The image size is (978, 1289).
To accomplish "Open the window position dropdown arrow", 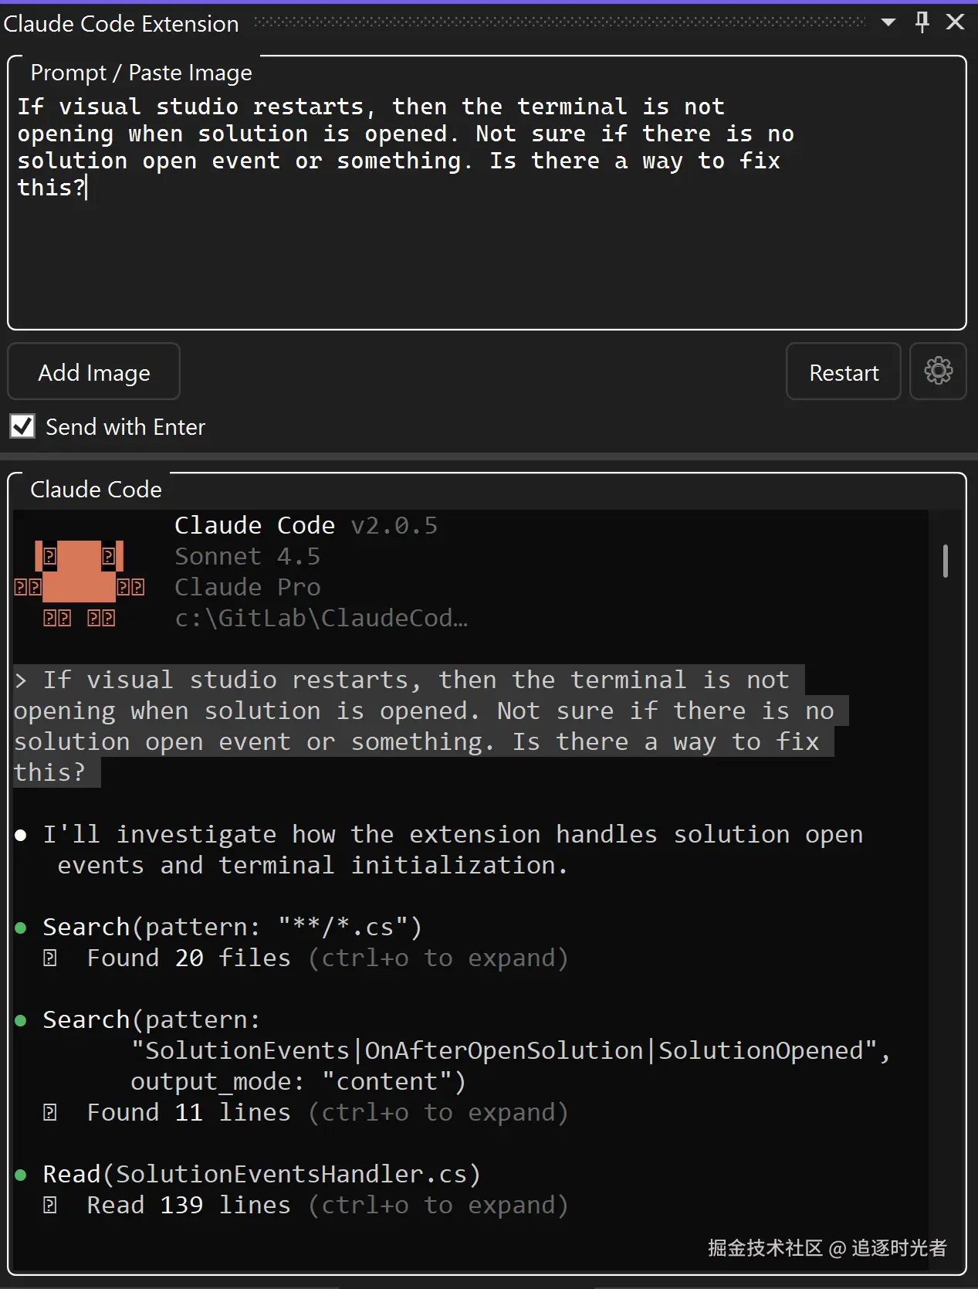I will pyautogui.click(x=888, y=22).
